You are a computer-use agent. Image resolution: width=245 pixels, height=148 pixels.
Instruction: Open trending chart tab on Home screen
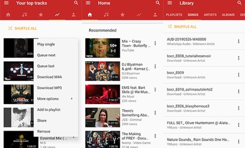tap(139, 15)
